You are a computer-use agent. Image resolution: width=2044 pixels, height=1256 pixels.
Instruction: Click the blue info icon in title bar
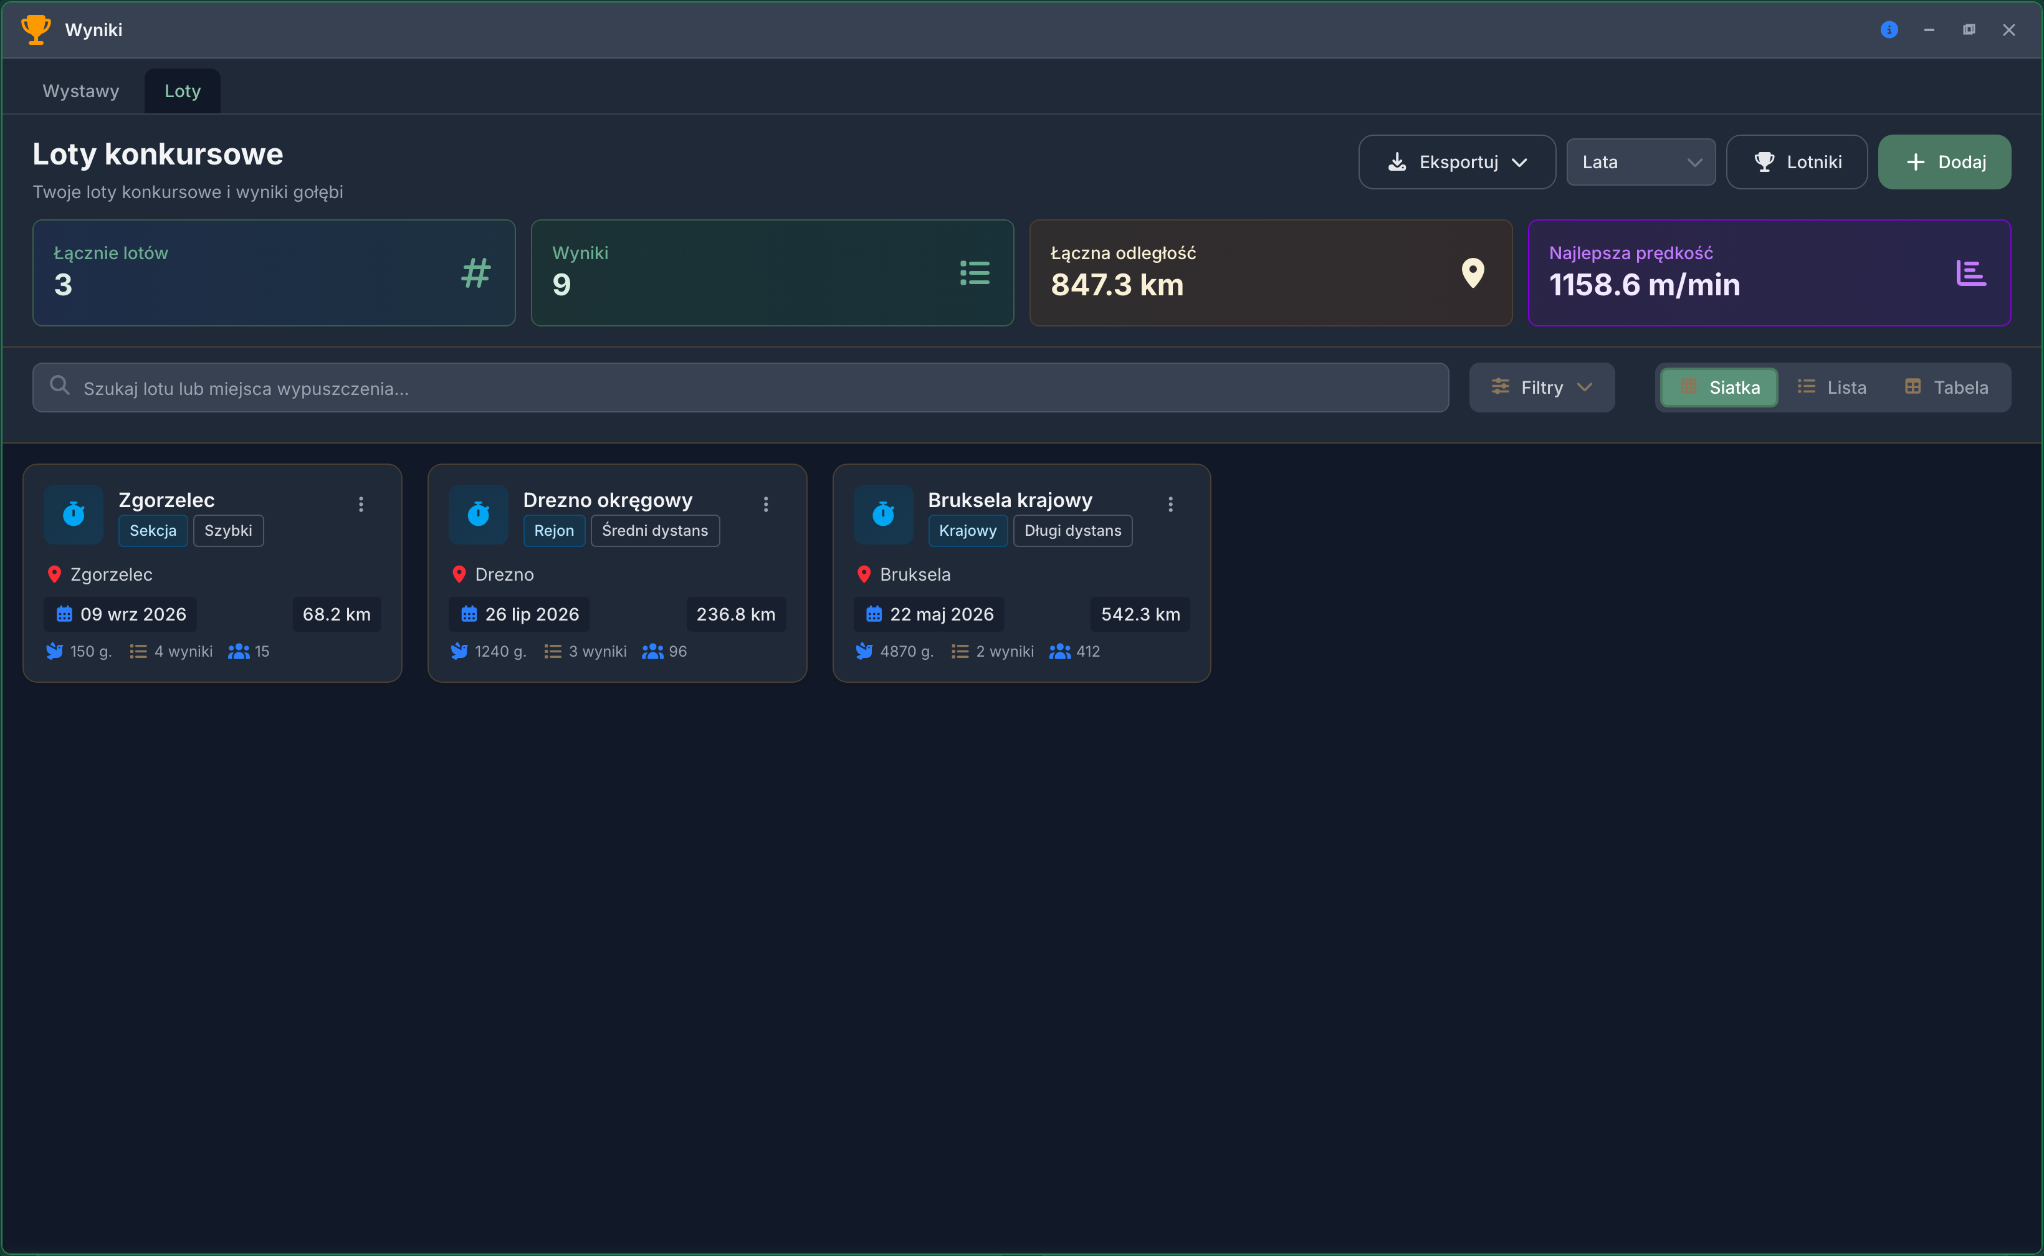[x=1889, y=30]
